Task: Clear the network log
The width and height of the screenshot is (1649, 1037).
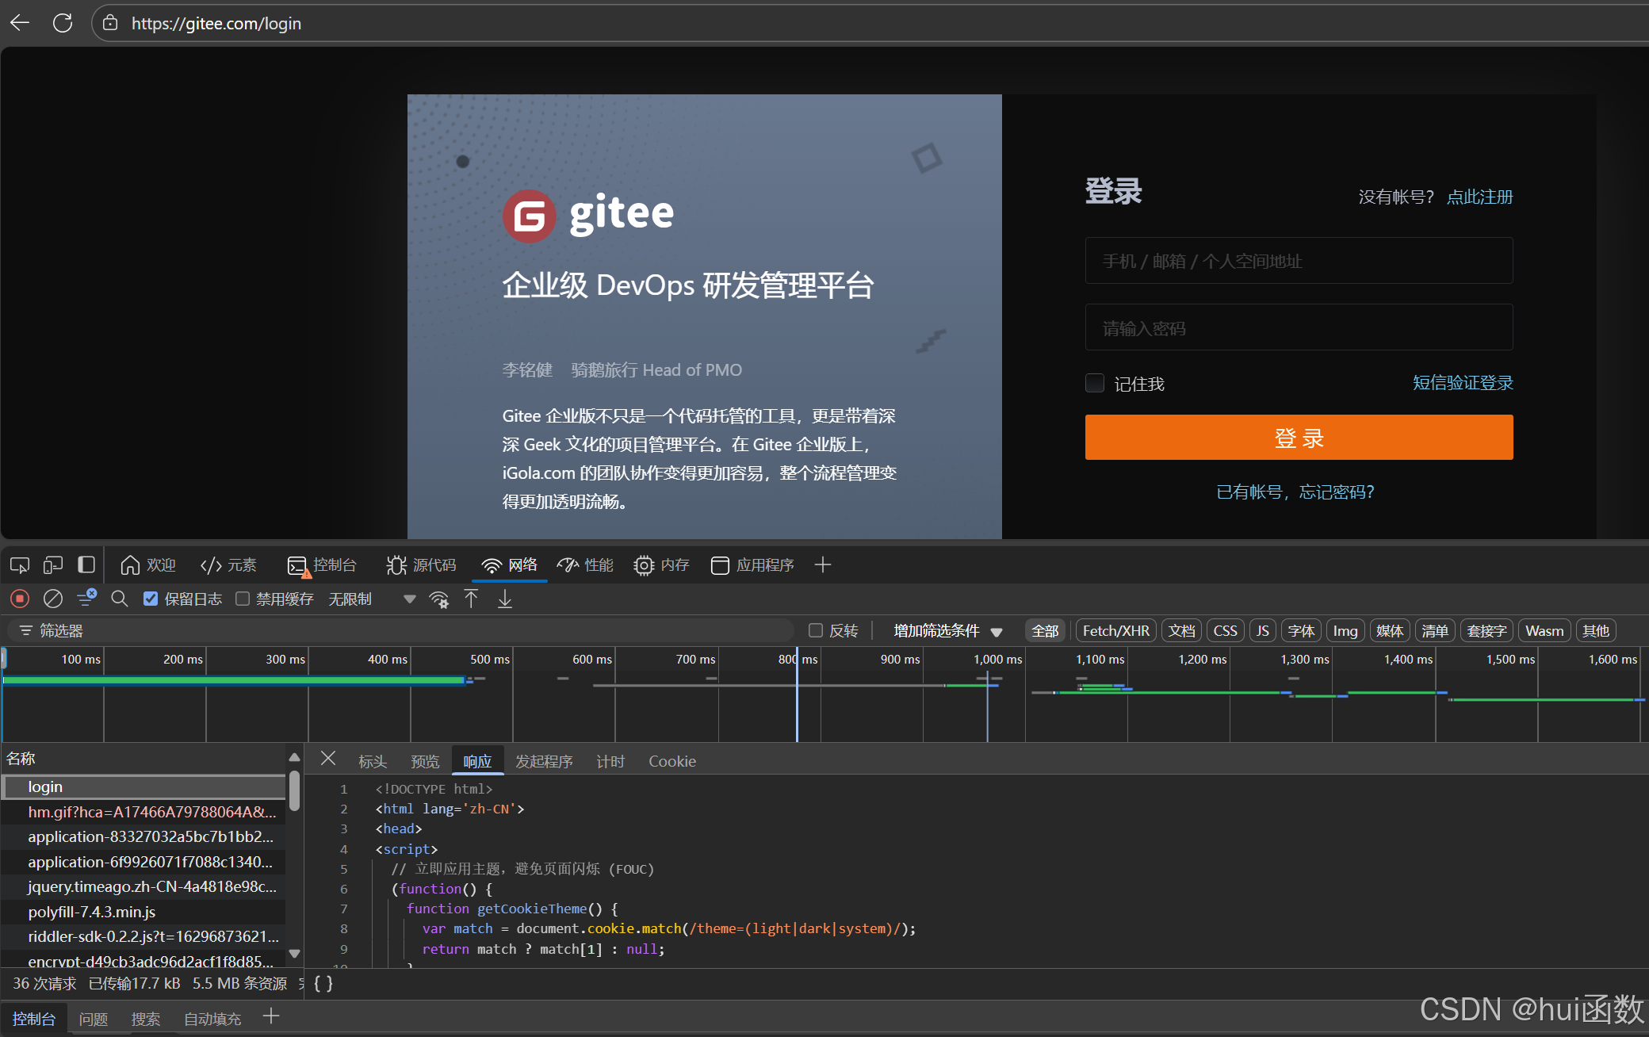Action: tap(53, 599)
